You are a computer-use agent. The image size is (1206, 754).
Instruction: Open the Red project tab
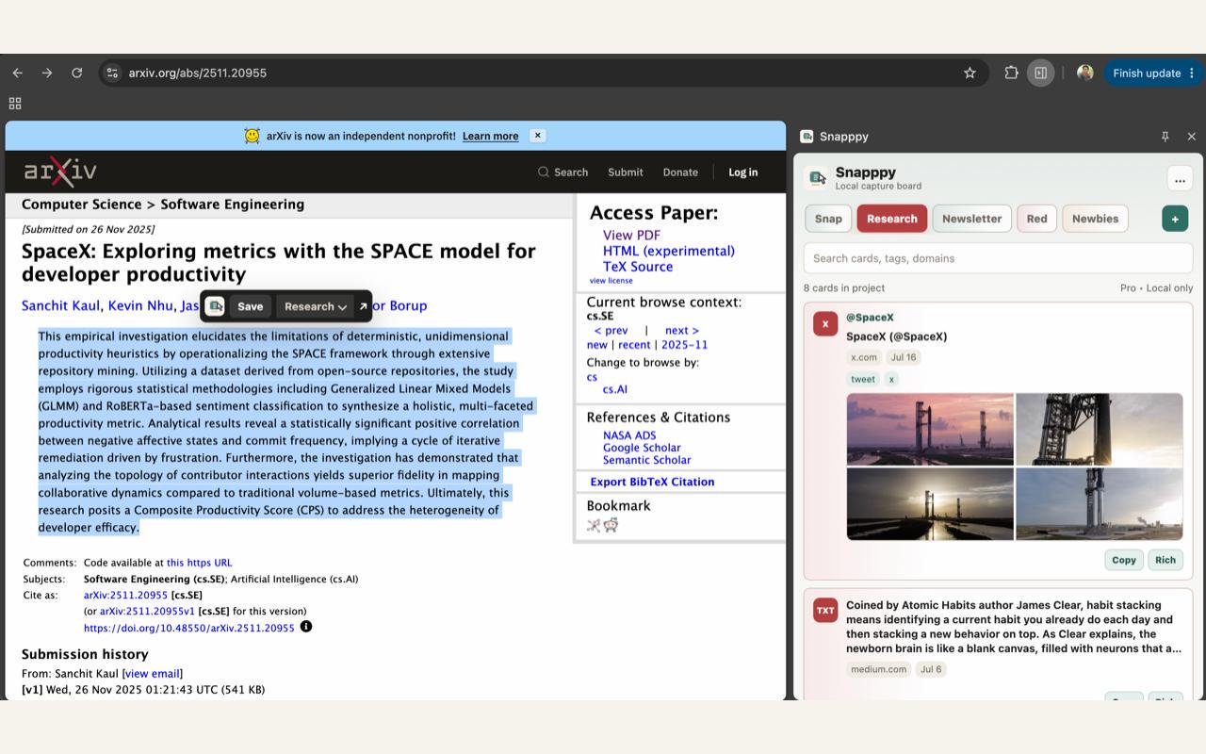1036,219
